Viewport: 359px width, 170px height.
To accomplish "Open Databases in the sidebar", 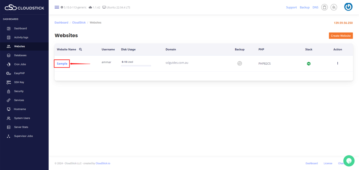I will click(20, 55).
